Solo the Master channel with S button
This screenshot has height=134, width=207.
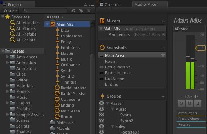click(x=181, y=103)
